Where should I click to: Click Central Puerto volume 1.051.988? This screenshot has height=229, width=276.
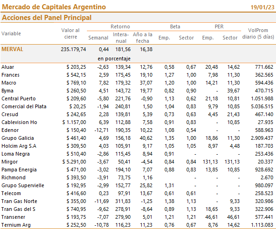tap(262, 98)
